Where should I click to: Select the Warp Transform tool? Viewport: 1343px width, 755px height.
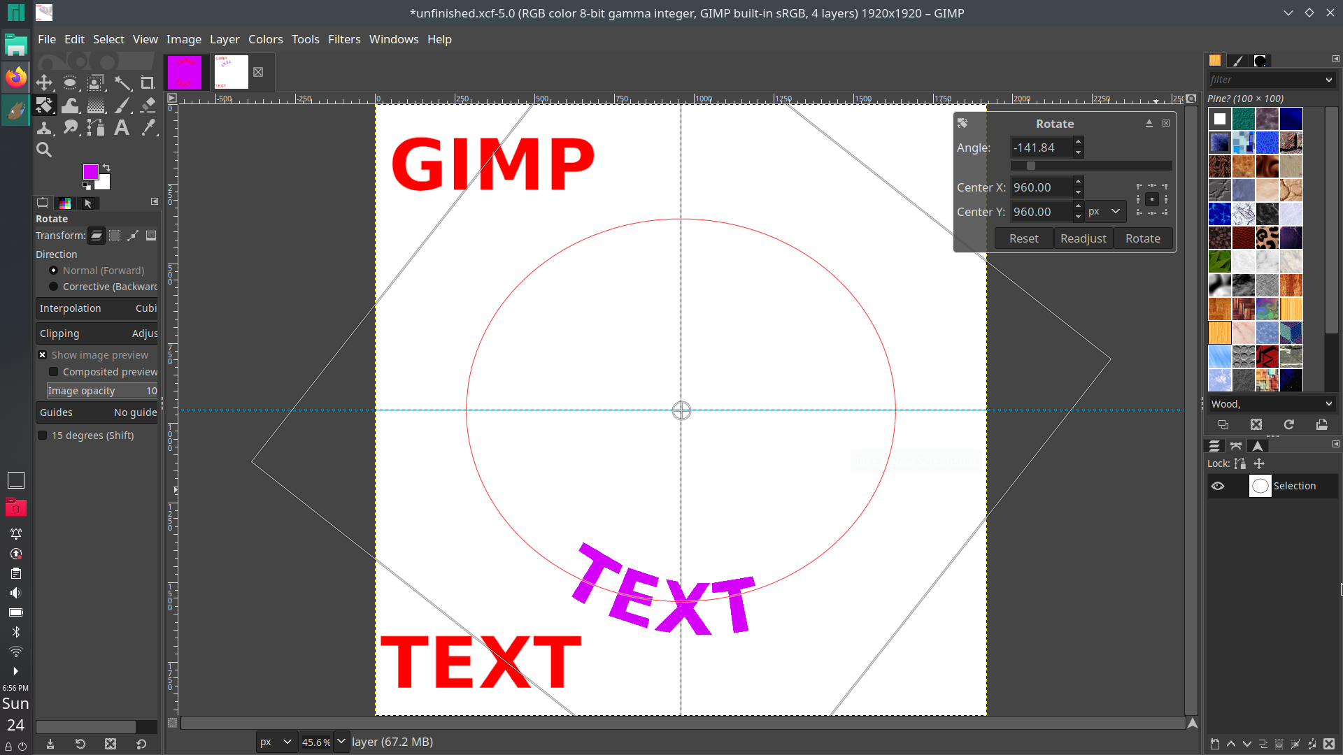tap(70, 106)
